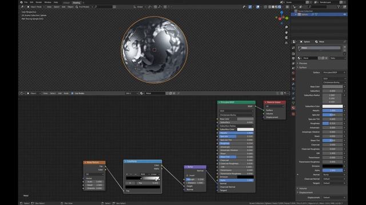
Task: Open the viewport Object menu
Action: 70,7
